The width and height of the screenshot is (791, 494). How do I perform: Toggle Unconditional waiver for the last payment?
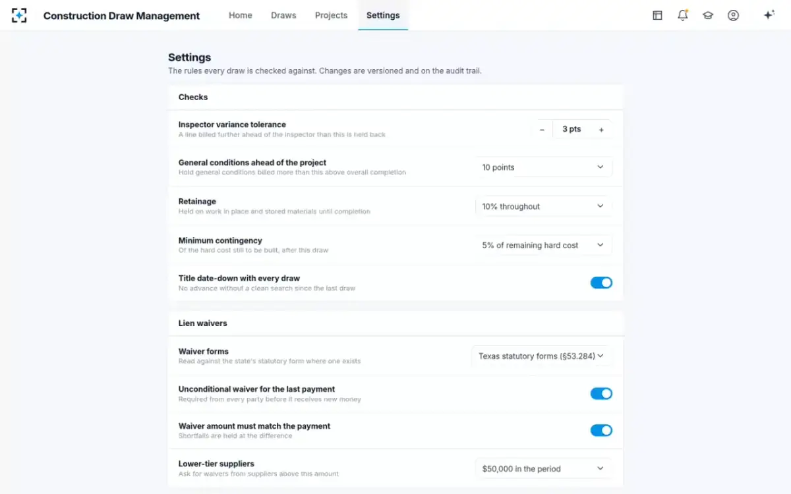(601, 393)
